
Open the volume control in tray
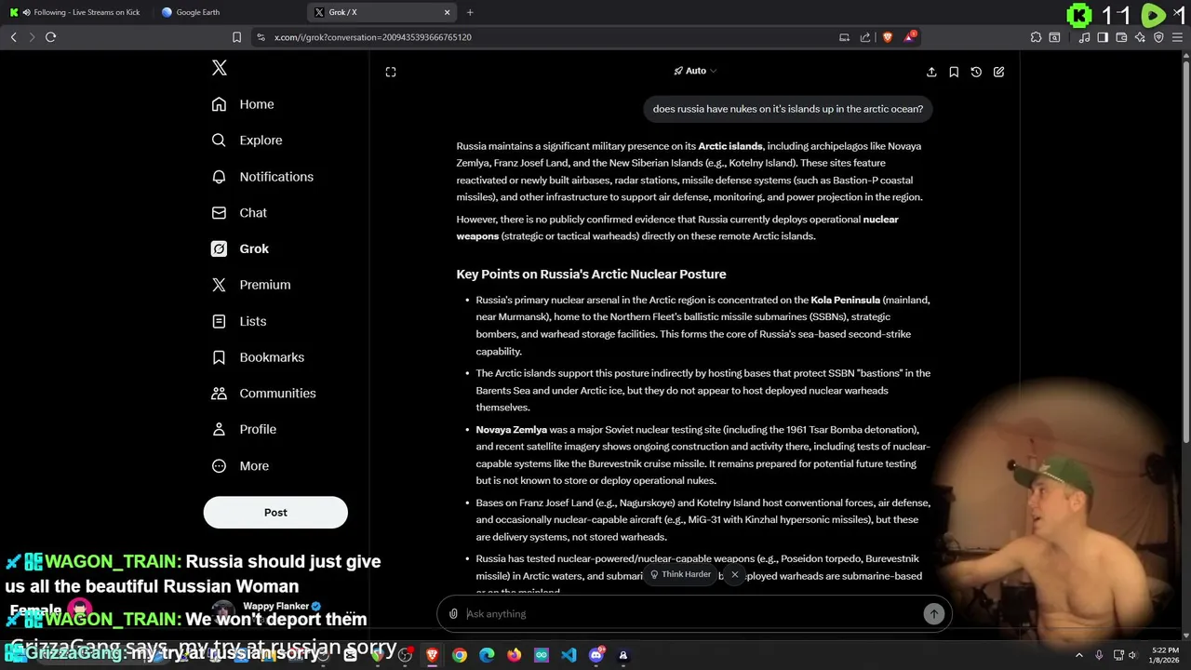click(1132, 655)
